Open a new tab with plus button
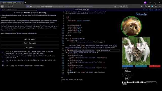This screenshot has width=162, height=91. tap(25, 2)
